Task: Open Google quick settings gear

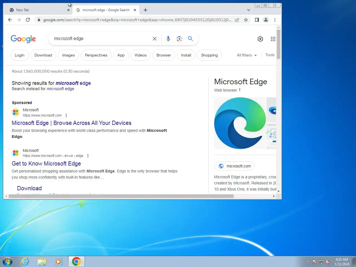Action: click(x=260, y=39)
